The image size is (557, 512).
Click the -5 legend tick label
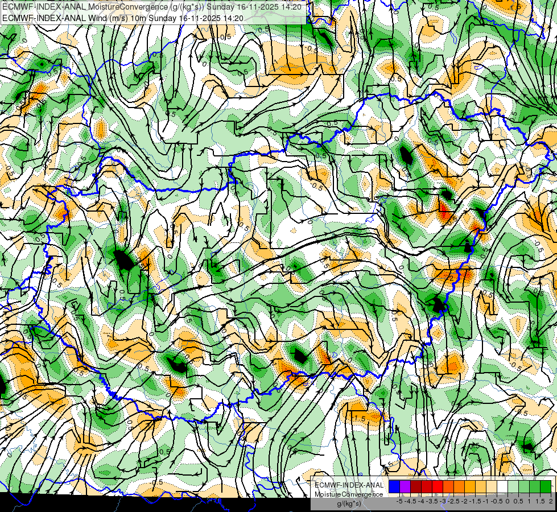click(399, 501)
